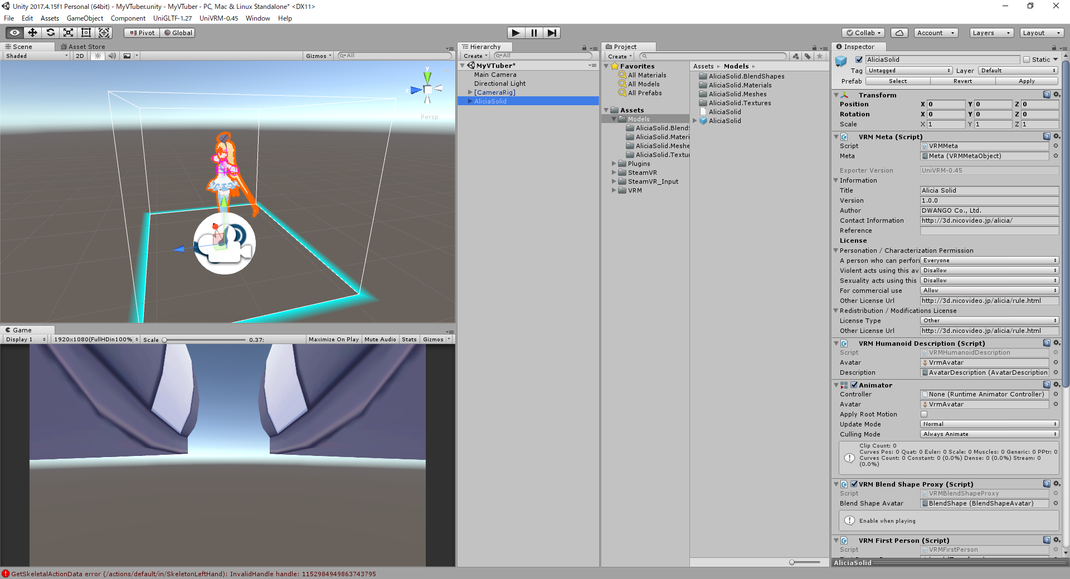
Task: Enable Maximize On Play in the Game view
Action: pyautogui.click(x=333, y=339)
